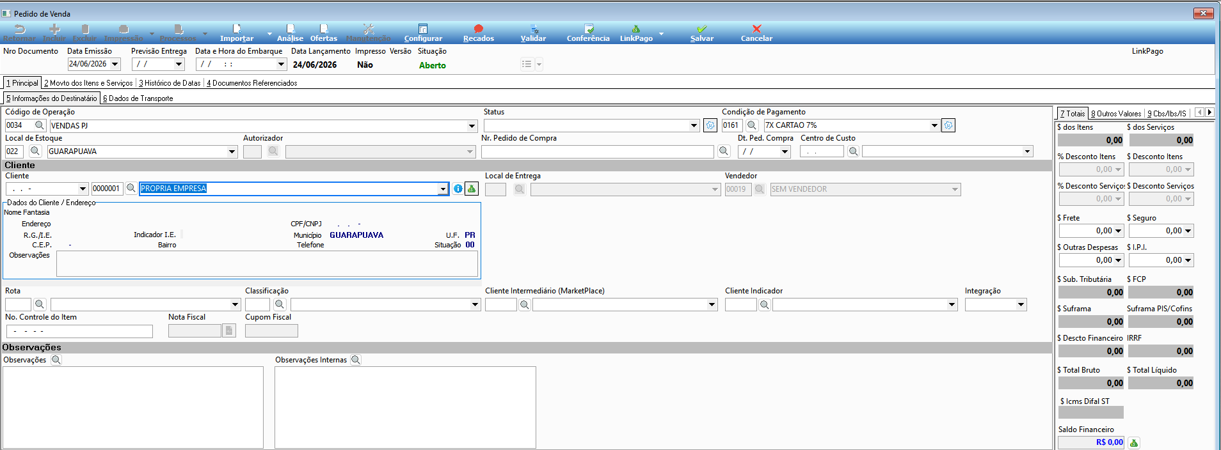Click the Validar toolbar icon
Screen dimensions: 1221x450
(533, 33)
